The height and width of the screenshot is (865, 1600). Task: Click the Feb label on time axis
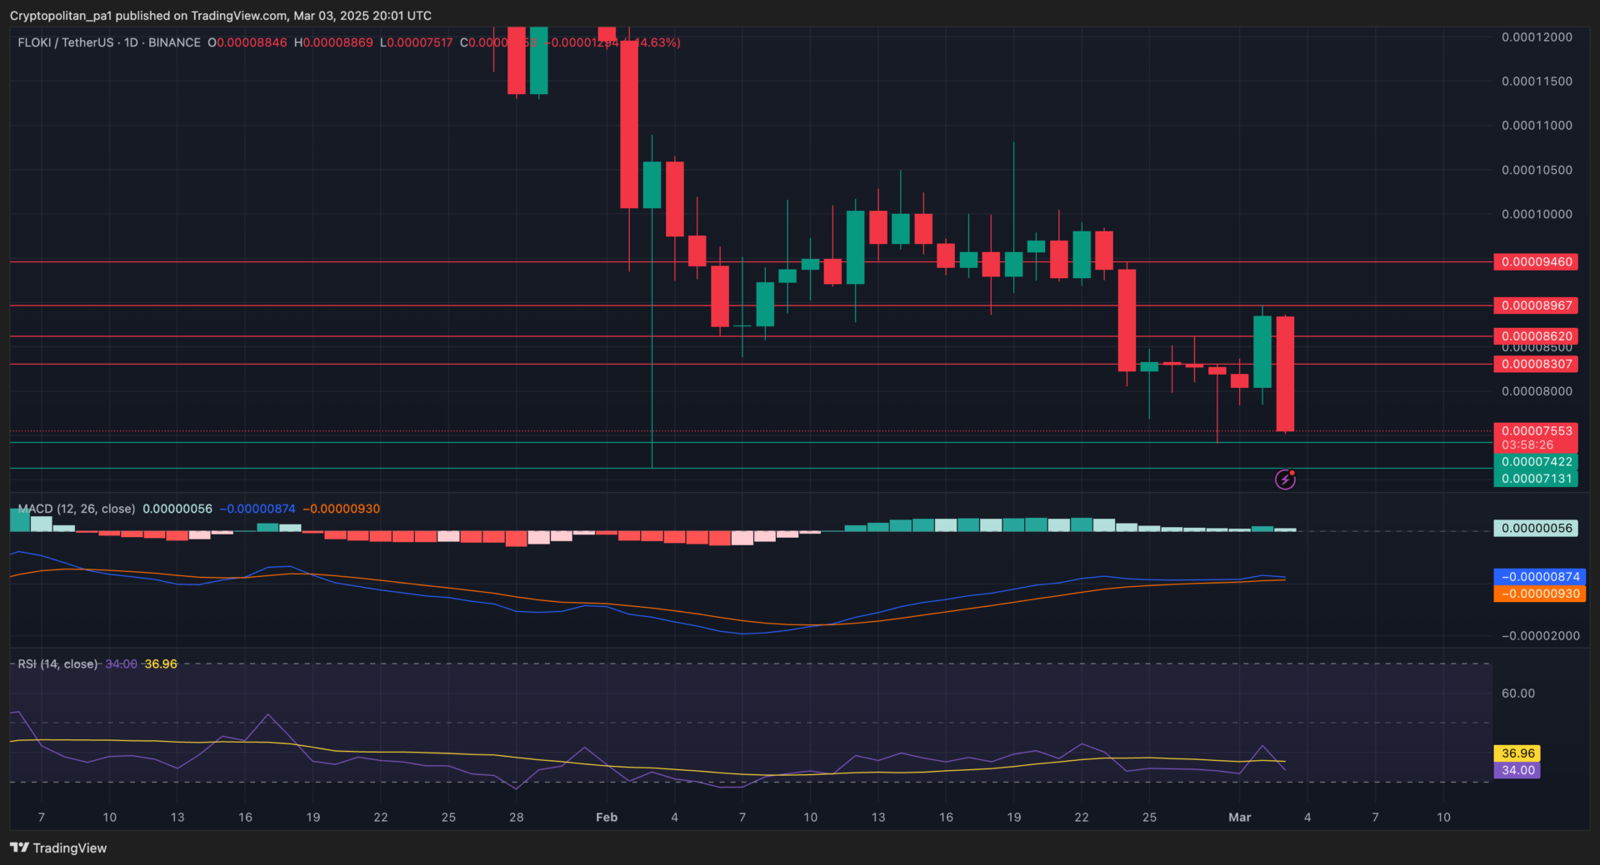coord(607,817)
